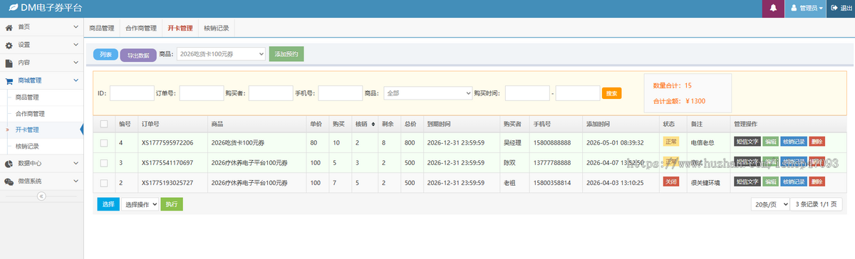Check the box for order XS1775193025727
Image resolution: width=855 pixels, height=259 pixels.
[x=104, y=182]
